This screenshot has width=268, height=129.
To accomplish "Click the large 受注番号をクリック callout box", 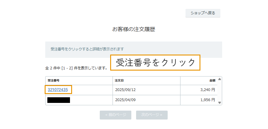I will (x=155, y=63).
